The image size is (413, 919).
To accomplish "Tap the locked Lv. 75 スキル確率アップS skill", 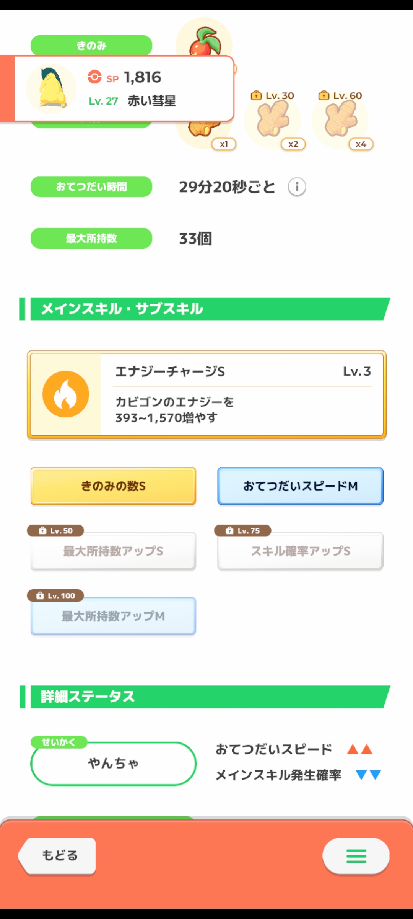I will click(x=300, y=551).
